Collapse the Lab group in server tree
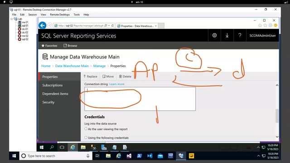The image size is (290, 163). [x=12, y=19]
